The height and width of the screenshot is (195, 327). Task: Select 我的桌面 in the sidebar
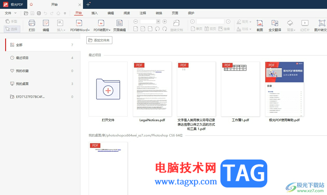coord(43,84)
